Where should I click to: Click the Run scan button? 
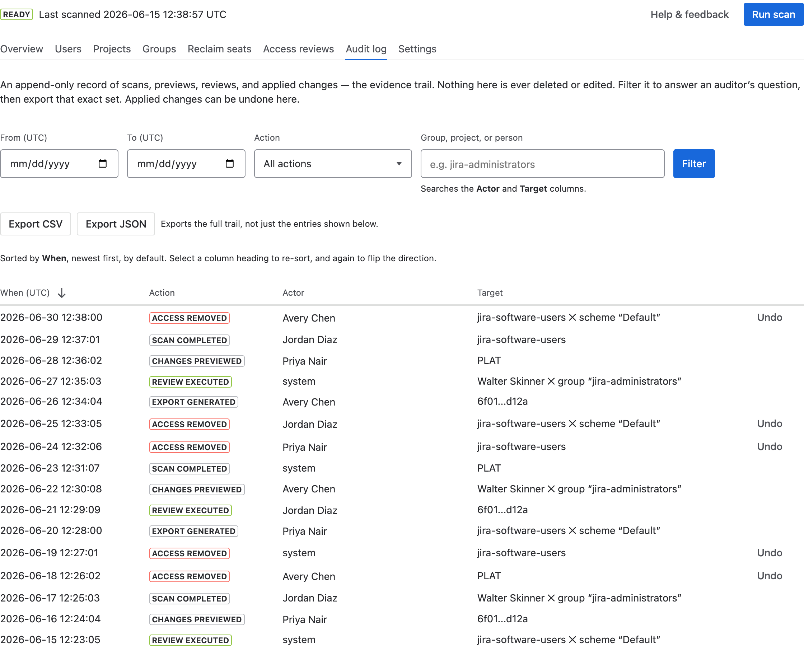[x=773, y=15]
